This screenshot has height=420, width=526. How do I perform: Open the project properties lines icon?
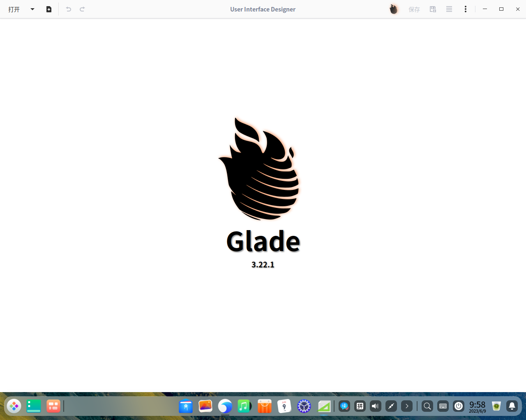point(449,9)
